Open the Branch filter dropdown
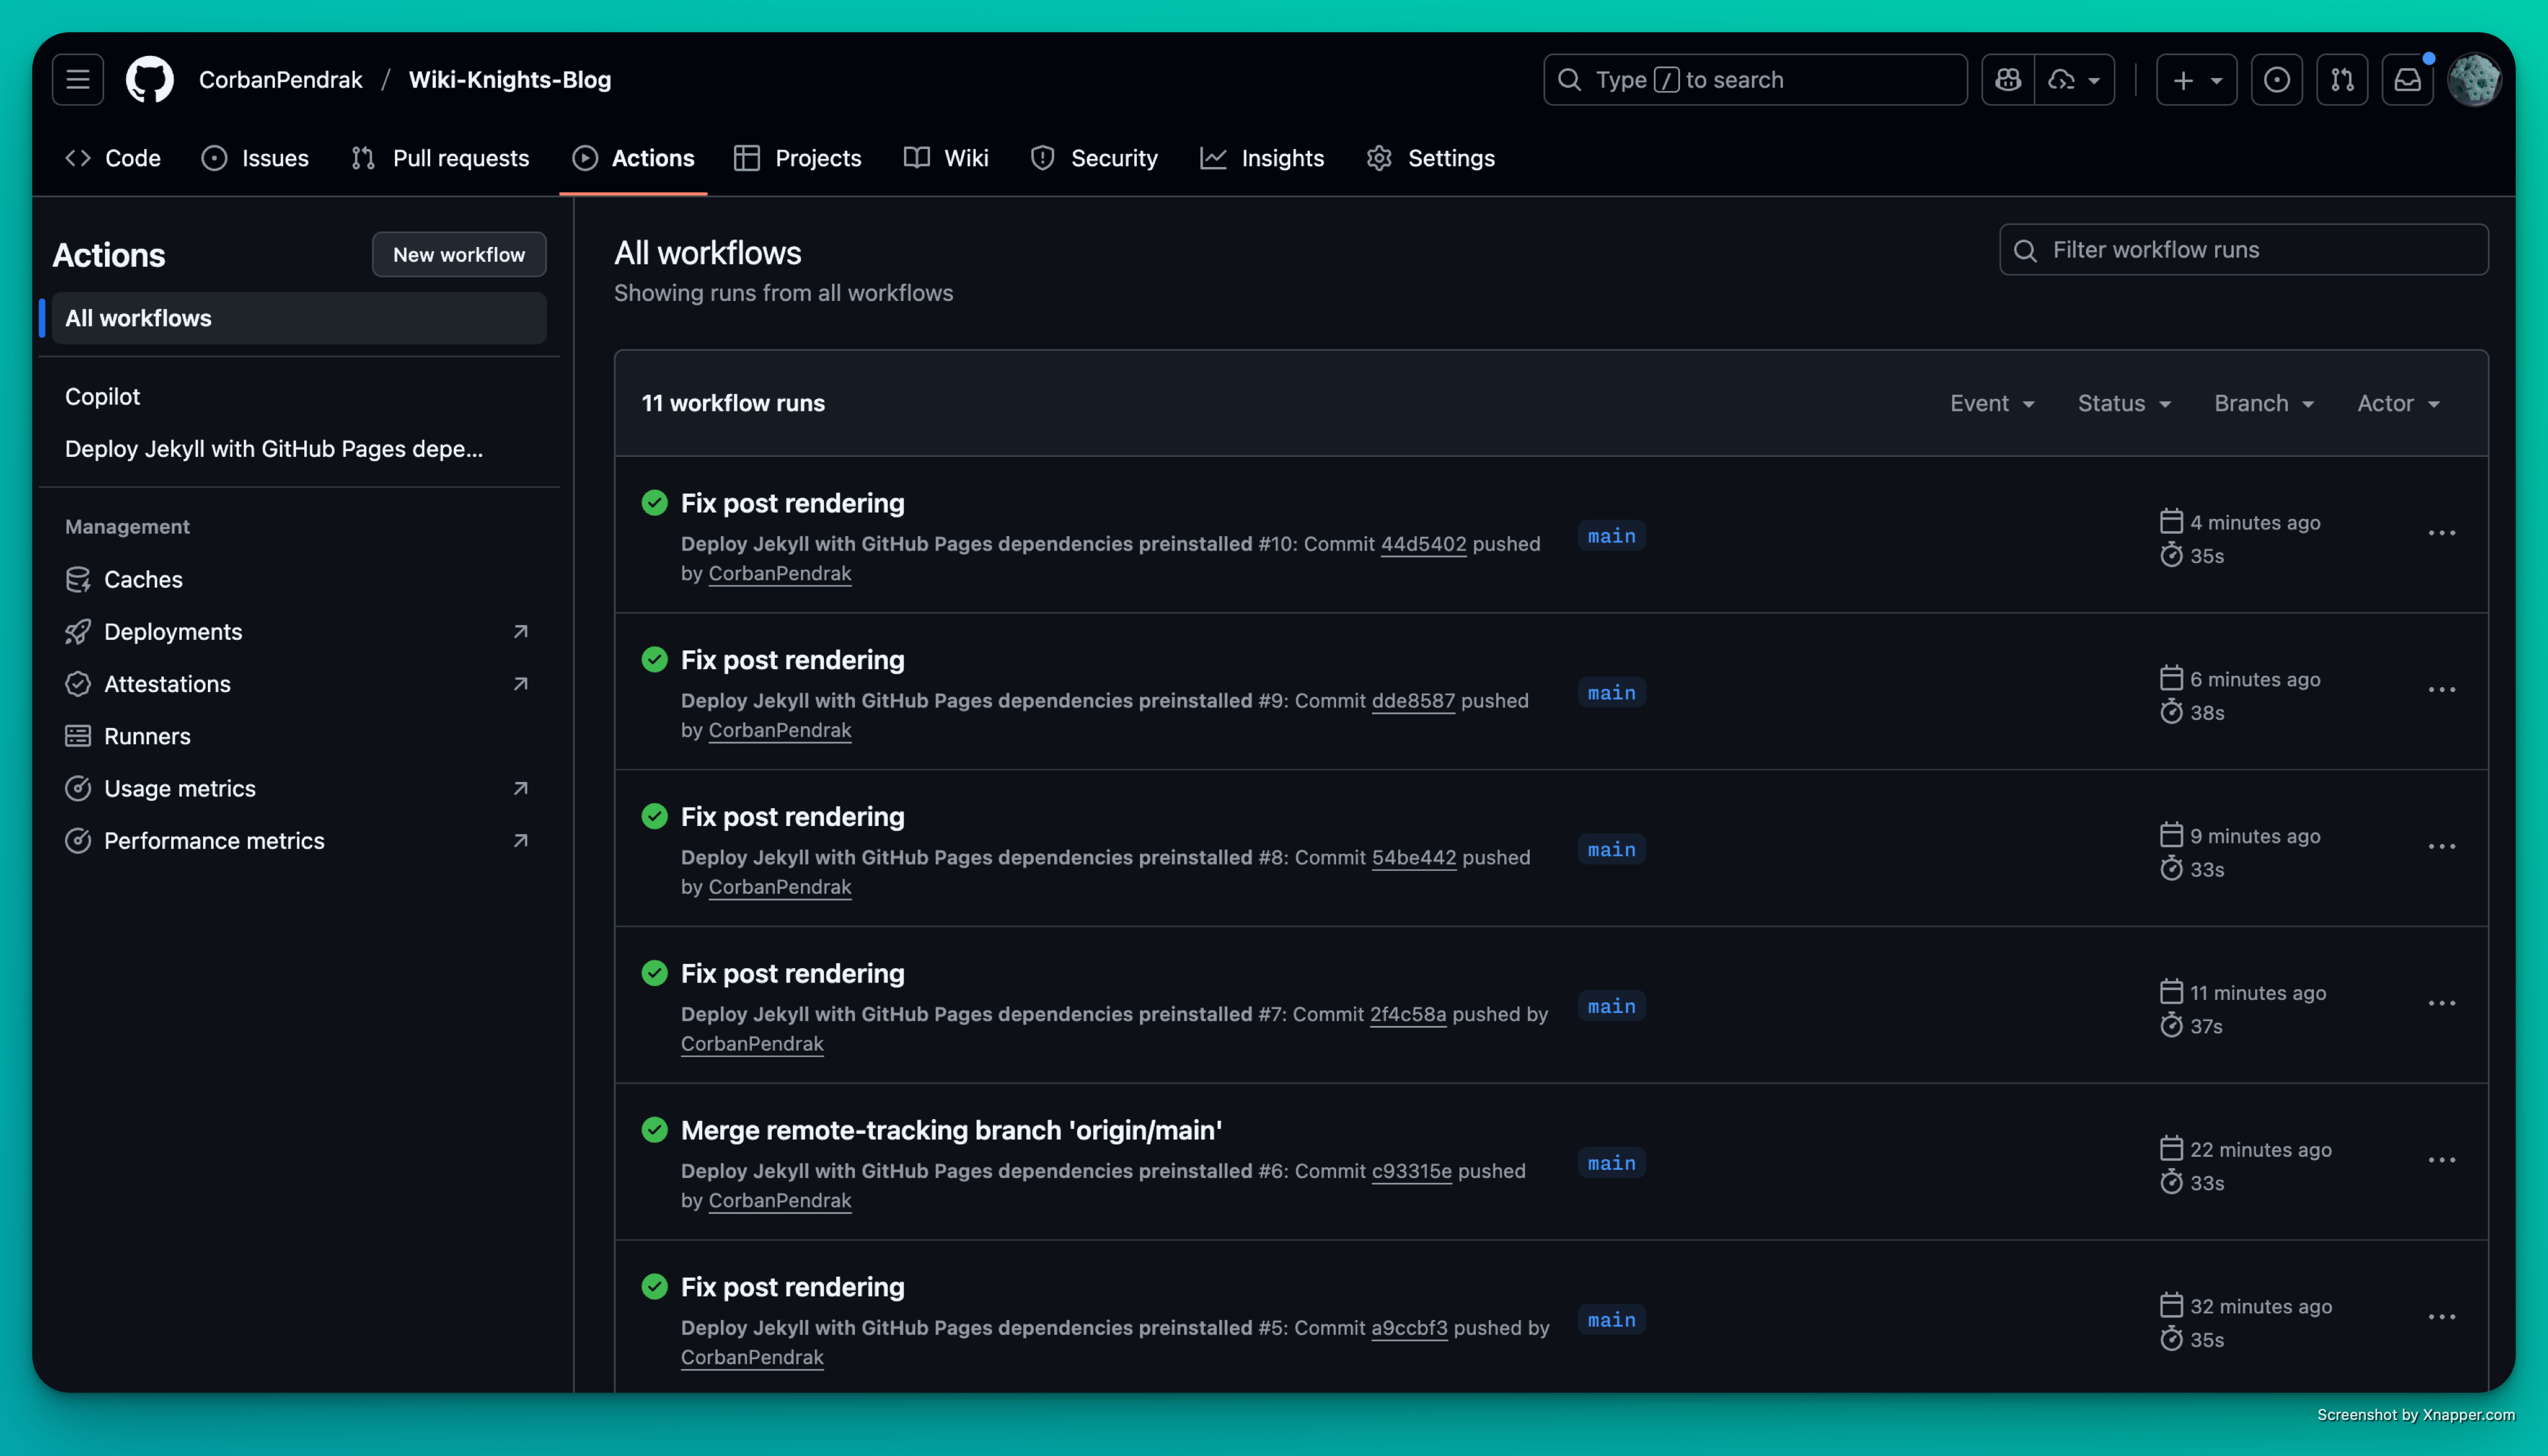2548x1456 pixels. pos(2264,403)
